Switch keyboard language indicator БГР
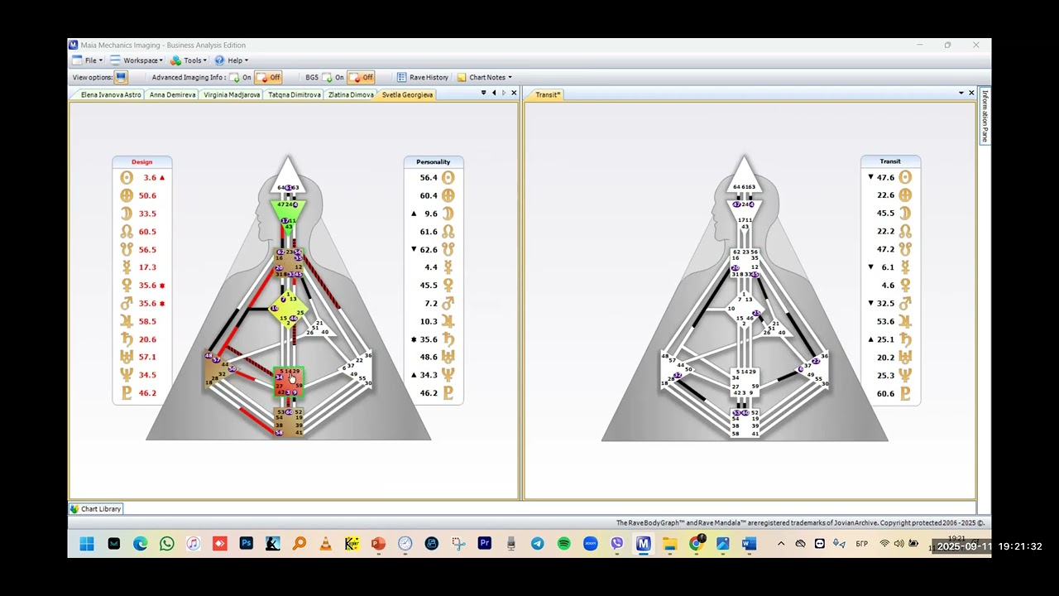This screenshot has height=596, width=1059. [861, 544]
